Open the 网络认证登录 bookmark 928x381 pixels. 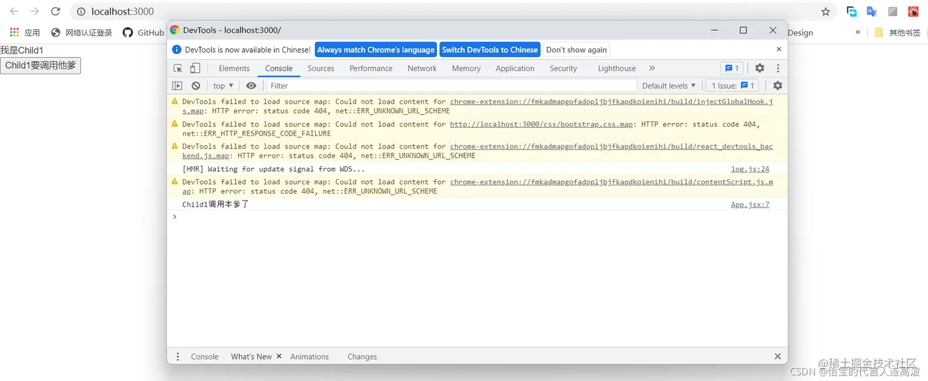click(82, 33)
